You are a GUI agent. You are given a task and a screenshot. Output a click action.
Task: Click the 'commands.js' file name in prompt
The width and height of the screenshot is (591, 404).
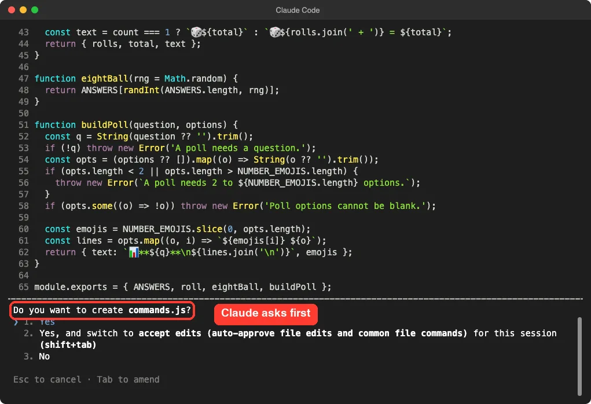click(x=157, y=310)
